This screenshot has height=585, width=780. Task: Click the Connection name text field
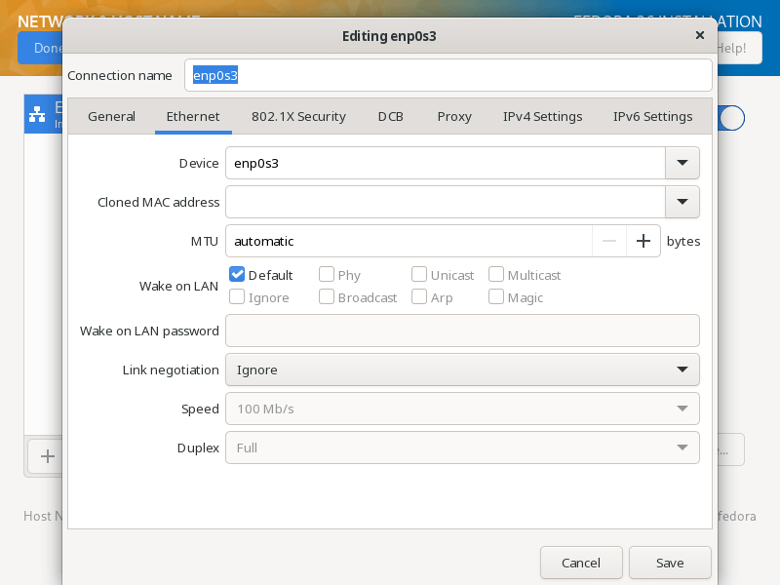[448, 75]
